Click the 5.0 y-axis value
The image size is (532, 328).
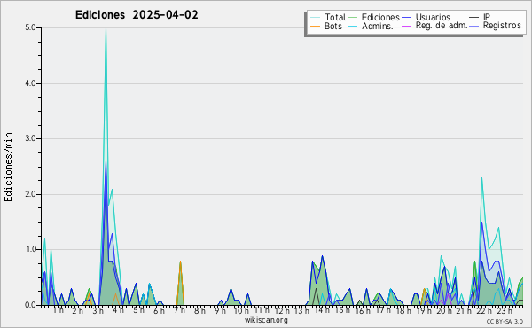click(x=30, y=27)
